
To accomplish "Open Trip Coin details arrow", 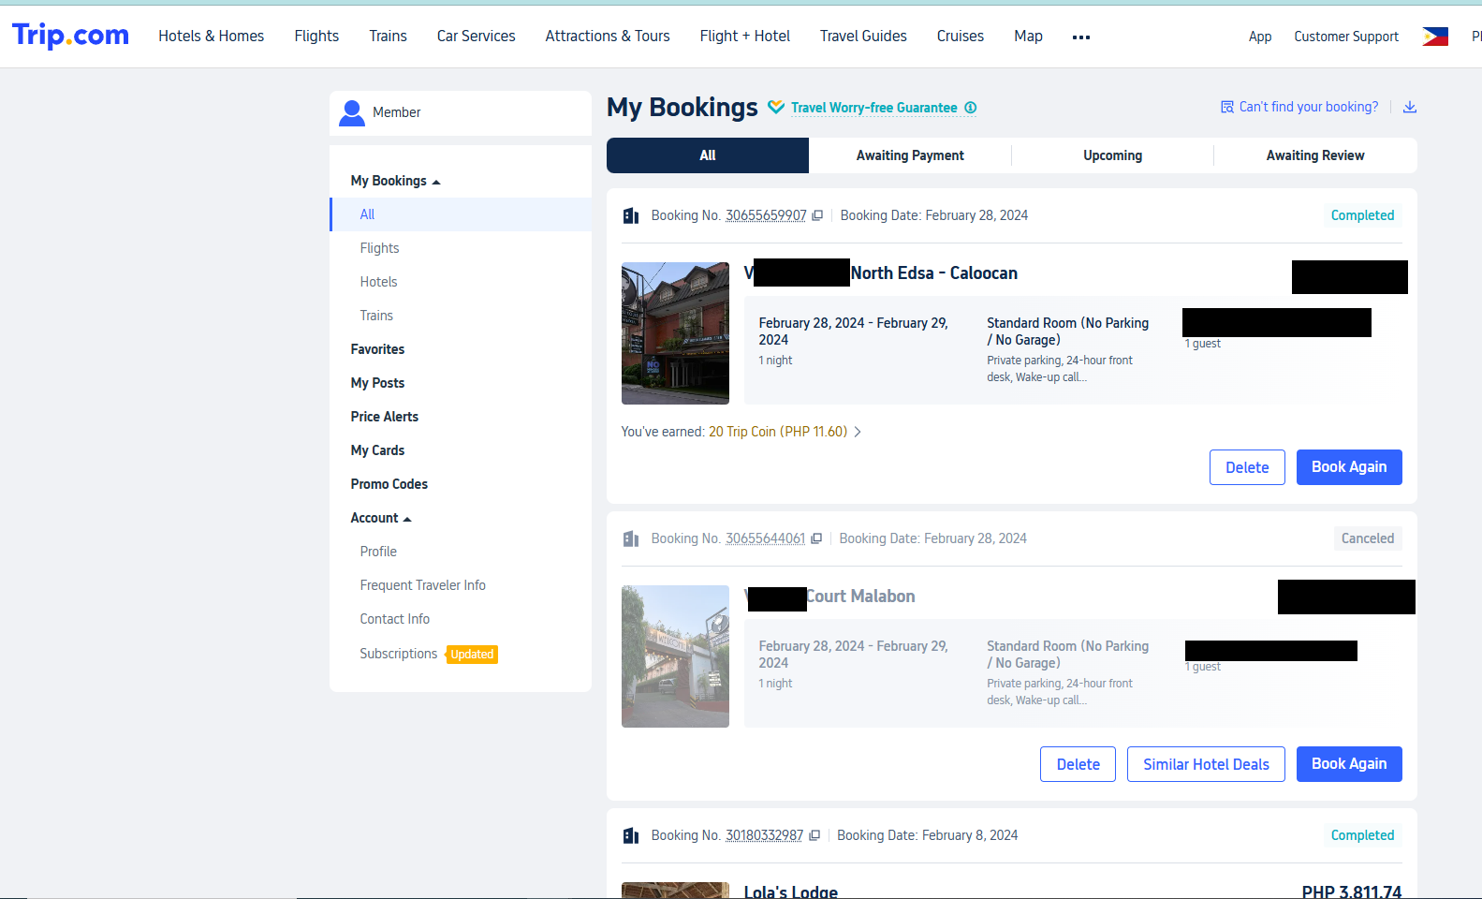I will (x=858, y=432).
